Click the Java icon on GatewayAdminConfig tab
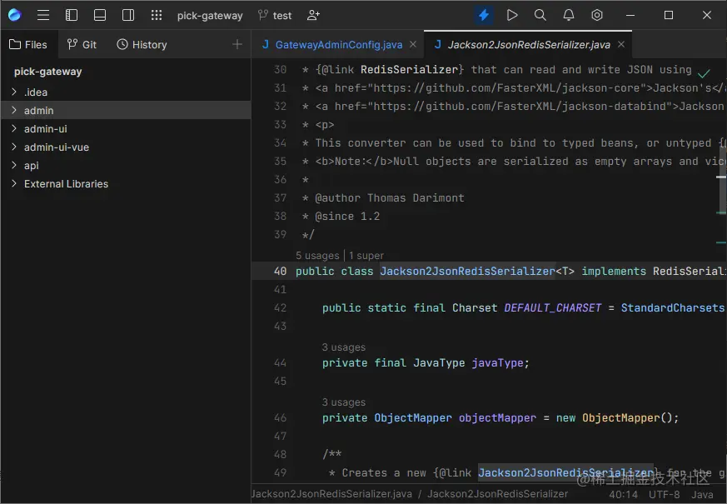The height and width of the screenshot is (504, 727). pos(266,44)
